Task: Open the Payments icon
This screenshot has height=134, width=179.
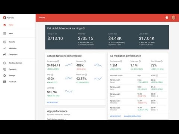Action: click(x=4, y=69)
